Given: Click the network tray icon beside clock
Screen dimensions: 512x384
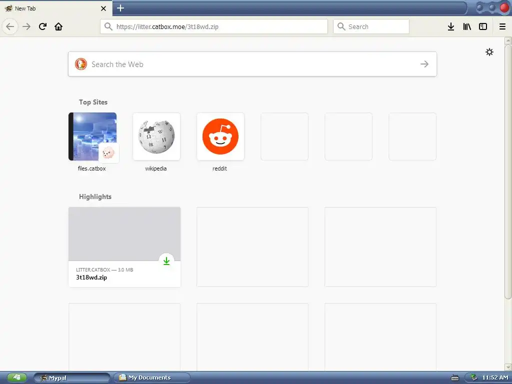Looking at the screenshot, I should (473, 378).
